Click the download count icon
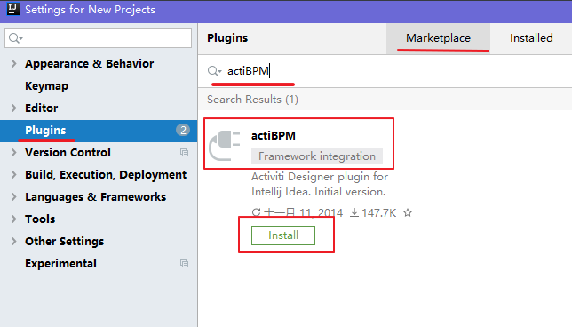 pyautogui.click(x=354, y=212)
